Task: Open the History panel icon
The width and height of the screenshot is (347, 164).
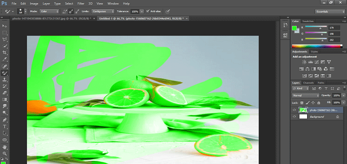Action: coord(285,25)
